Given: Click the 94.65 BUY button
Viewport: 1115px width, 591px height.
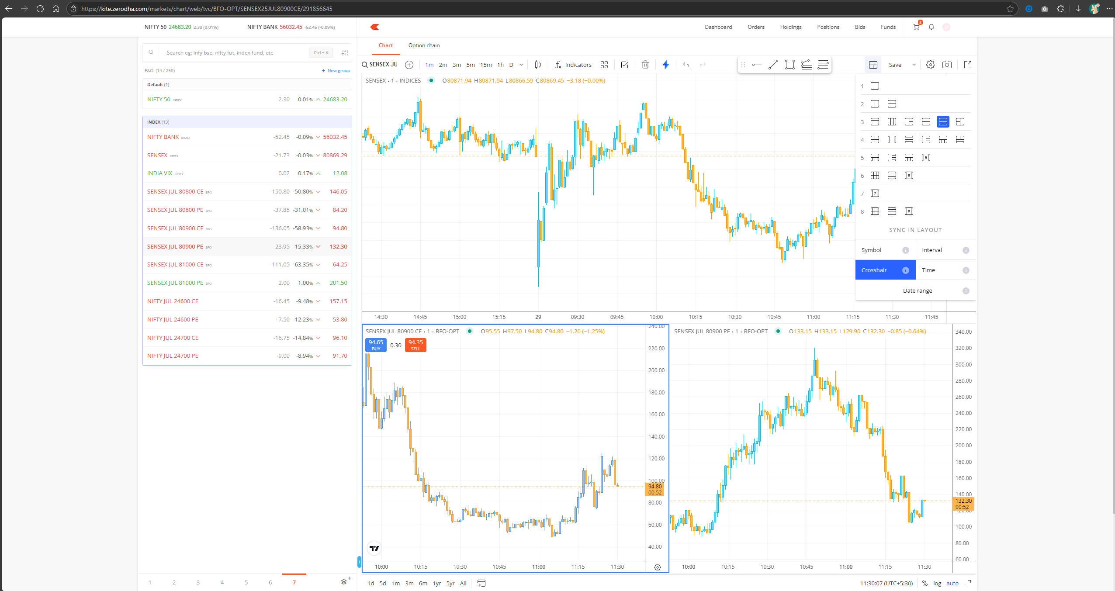Looking at the screenshot, I should pos(376,345).
